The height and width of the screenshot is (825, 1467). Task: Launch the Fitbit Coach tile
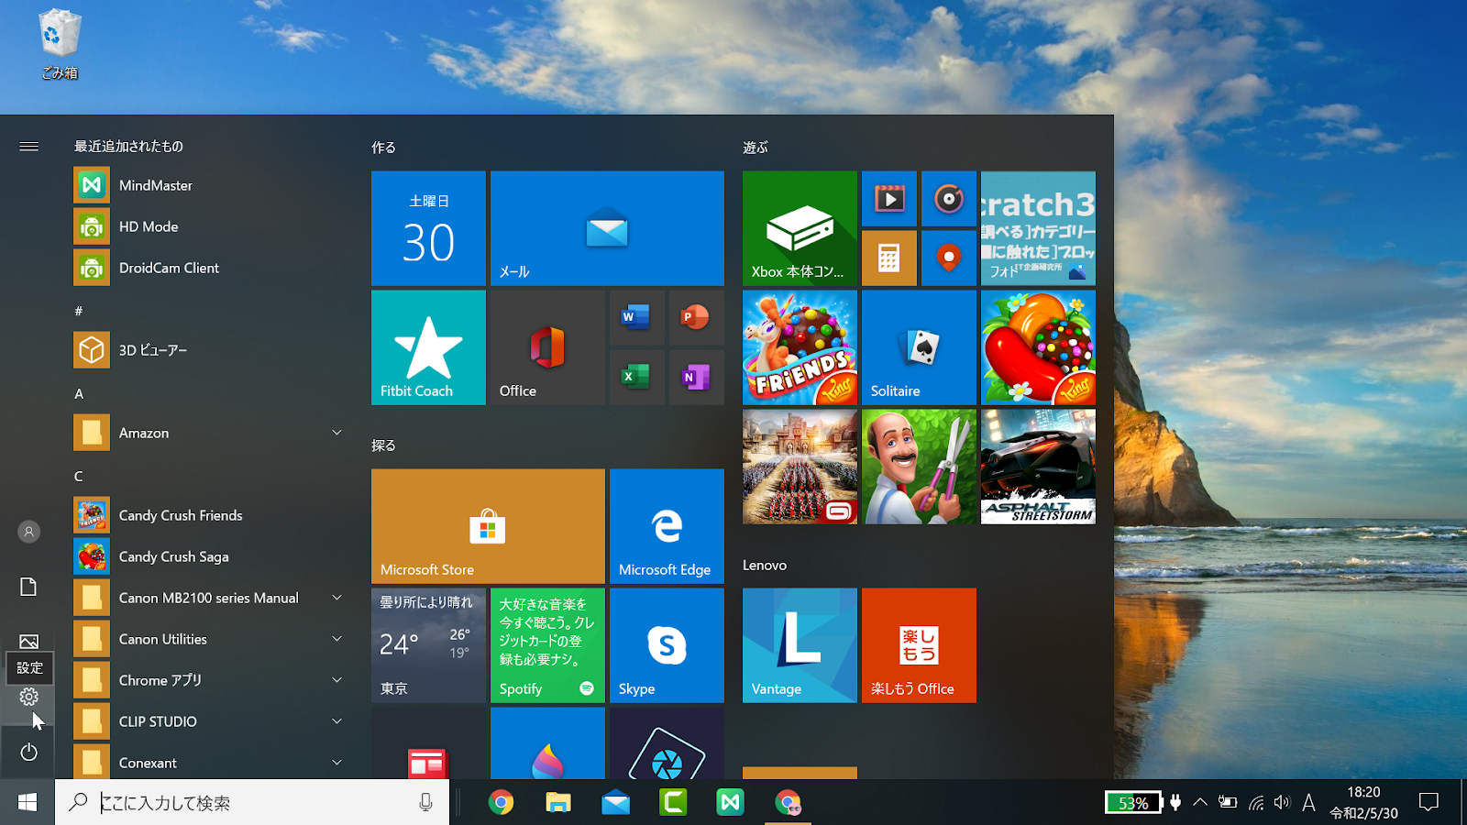tap(428, 347)
